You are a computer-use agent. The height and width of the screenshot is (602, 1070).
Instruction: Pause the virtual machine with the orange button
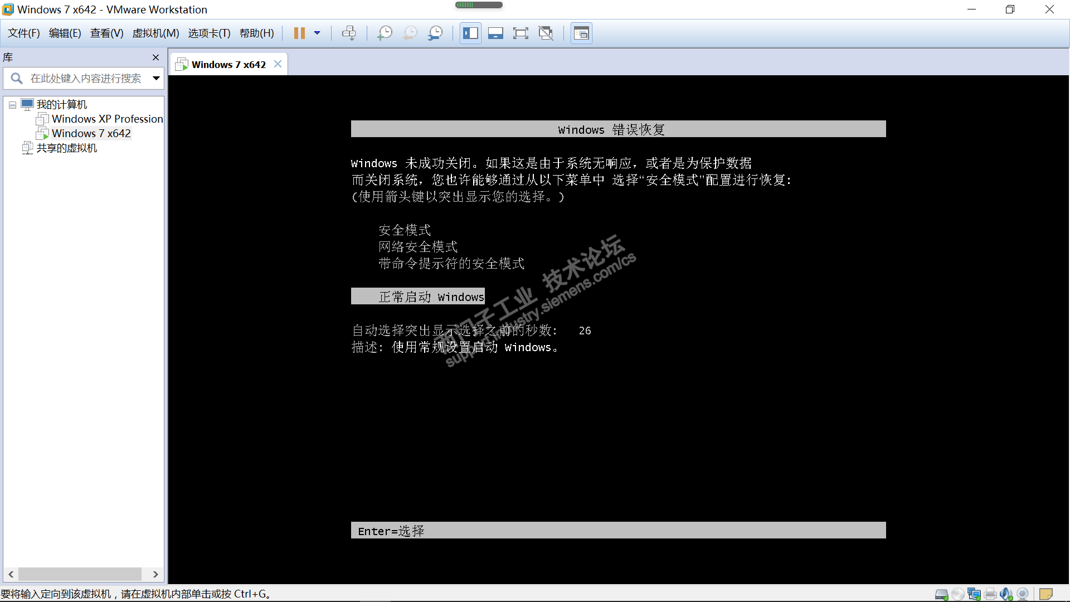click(x=299, y=33)
